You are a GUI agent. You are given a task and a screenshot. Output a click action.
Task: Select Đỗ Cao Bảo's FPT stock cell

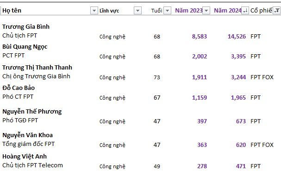[256, 98]
